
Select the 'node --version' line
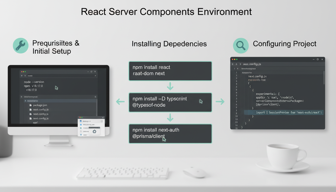(34, 82)
